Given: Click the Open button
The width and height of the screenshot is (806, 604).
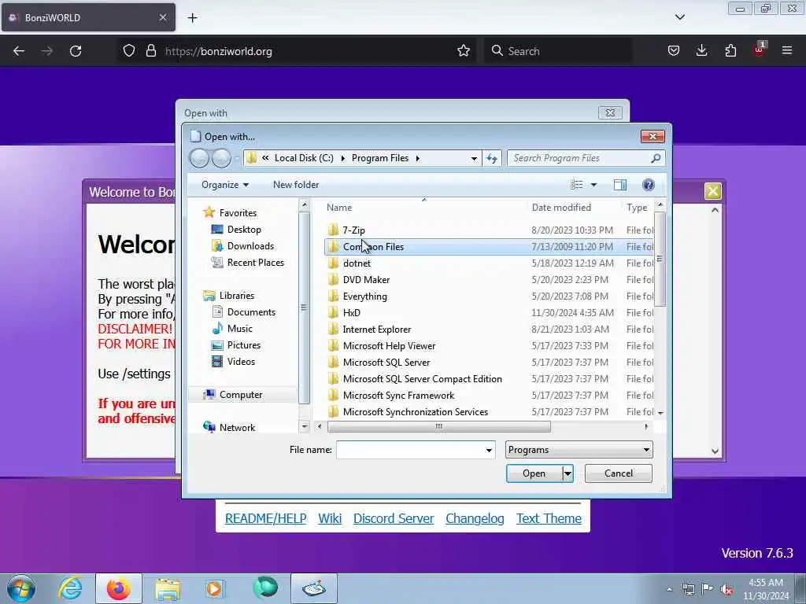Looking at the screenshot, I should point(534,473).
